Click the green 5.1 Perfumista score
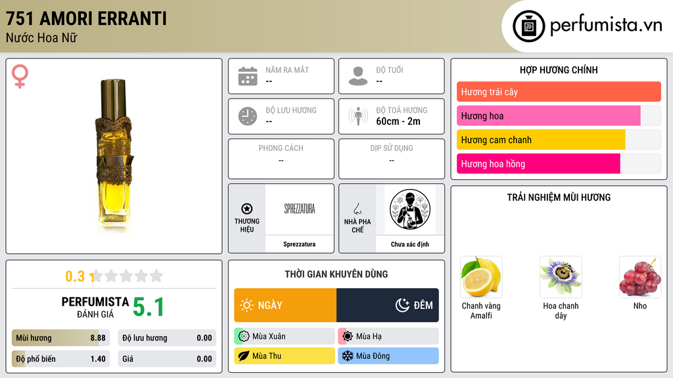The image size is (673, 378). 149,307
